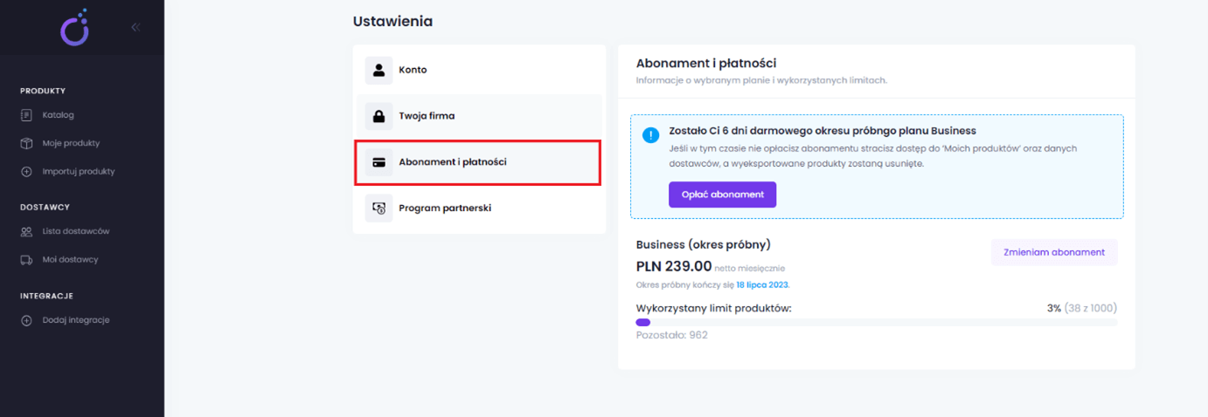Viewport: 1208px width, 417px height.
Task: Click the Moje produkty box icon
Action: click(26, 143)
